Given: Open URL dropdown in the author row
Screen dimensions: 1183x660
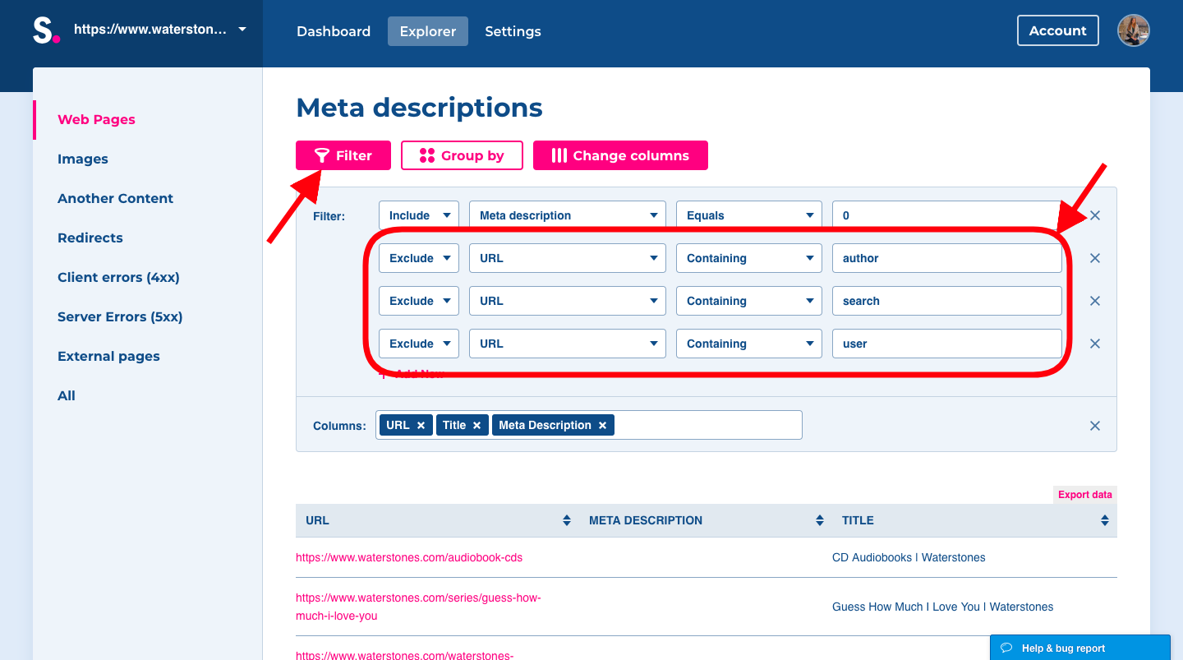Looking at the screenshot, I should (568, 258).
